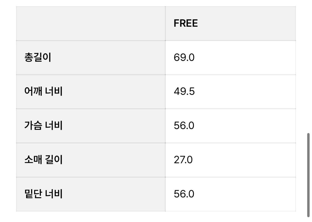Click the 69.0 total length value
Image resolution: width=312 pixels, height=222 pixels.
point(184,58)
